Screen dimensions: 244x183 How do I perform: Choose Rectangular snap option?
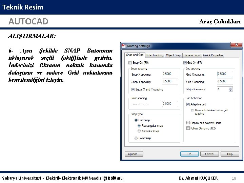tap(139, 126)
